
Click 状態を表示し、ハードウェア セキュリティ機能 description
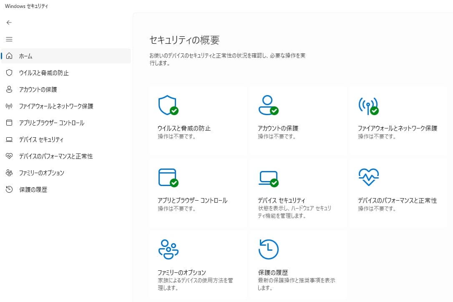click(294, 212)
